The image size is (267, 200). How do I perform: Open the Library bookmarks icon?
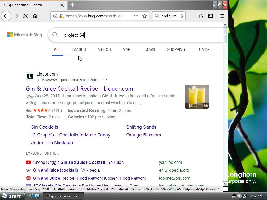[x=201, y=16]
